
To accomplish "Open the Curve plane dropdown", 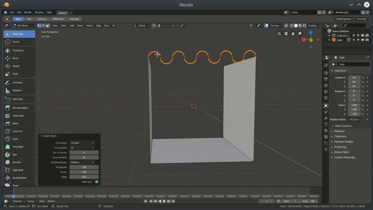I will point(82,148).
